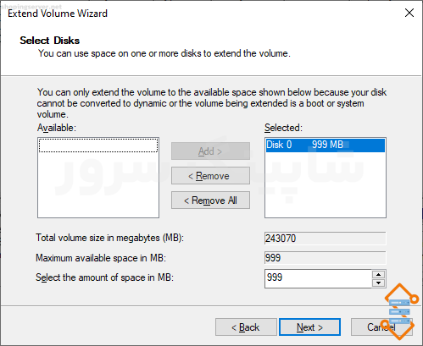Click the < Remove All button

coord(210,200)
